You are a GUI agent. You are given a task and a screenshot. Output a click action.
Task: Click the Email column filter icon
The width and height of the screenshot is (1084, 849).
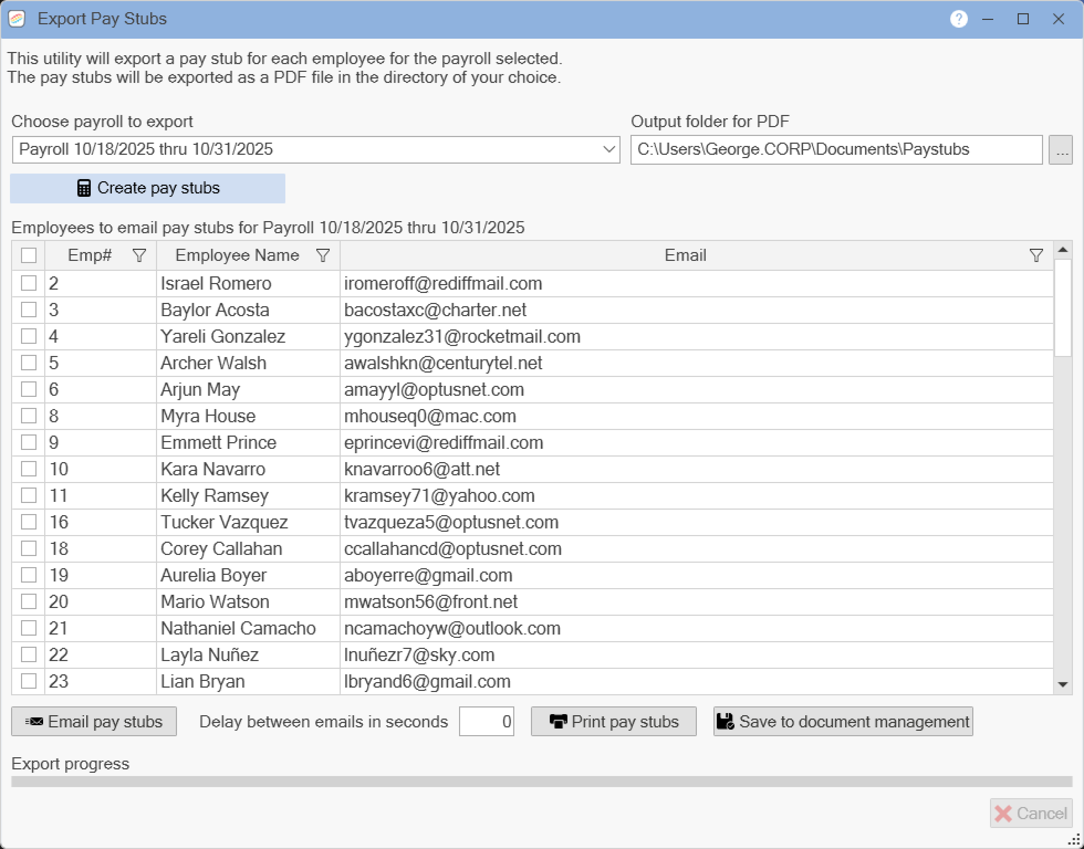point(1036,255)
